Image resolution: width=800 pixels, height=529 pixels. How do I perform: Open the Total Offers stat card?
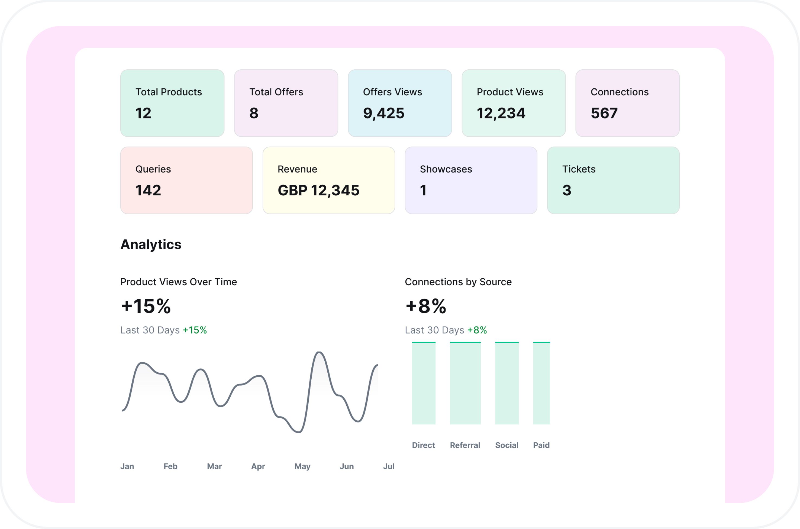pos(286,103)
